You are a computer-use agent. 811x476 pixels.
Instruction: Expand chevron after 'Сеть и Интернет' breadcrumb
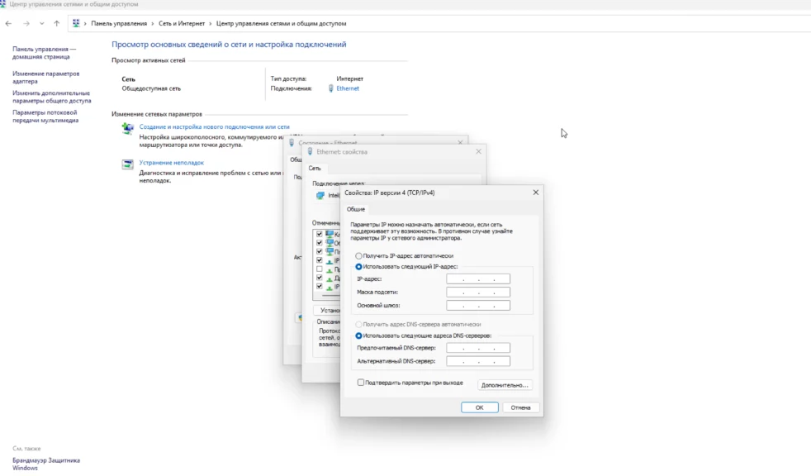(211, 24)
